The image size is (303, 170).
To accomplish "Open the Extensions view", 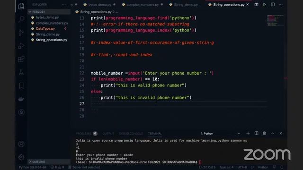I will click(x=21, y=59).
